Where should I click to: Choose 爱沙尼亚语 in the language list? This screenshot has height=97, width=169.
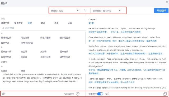point(65,38)
